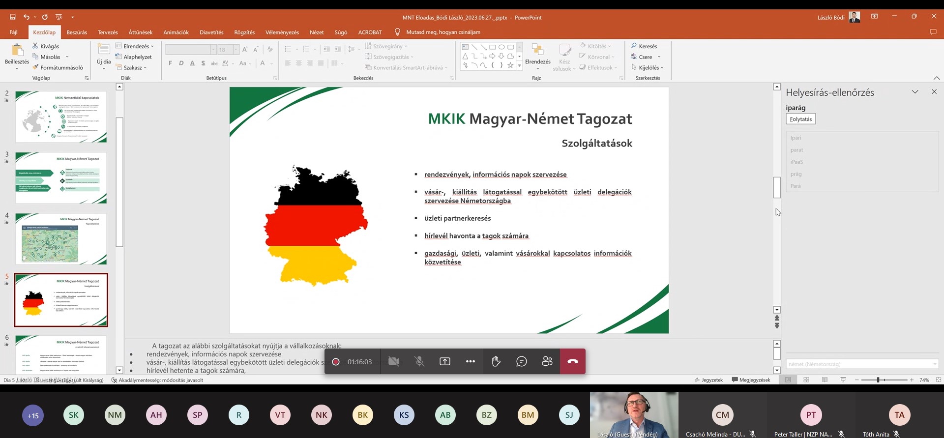Click the Beillesztés paste icon
The height and width of the screenshot is (438, 944).
(x=17, y=51)
